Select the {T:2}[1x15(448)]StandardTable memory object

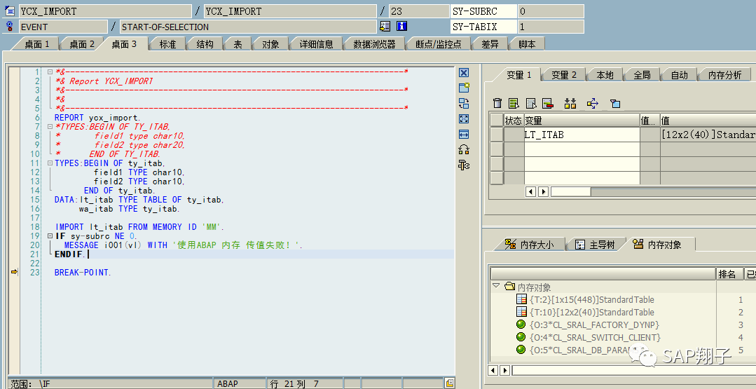coord(591,299)
